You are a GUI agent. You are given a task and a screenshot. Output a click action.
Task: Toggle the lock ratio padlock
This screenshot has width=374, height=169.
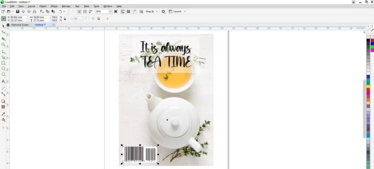65,19
